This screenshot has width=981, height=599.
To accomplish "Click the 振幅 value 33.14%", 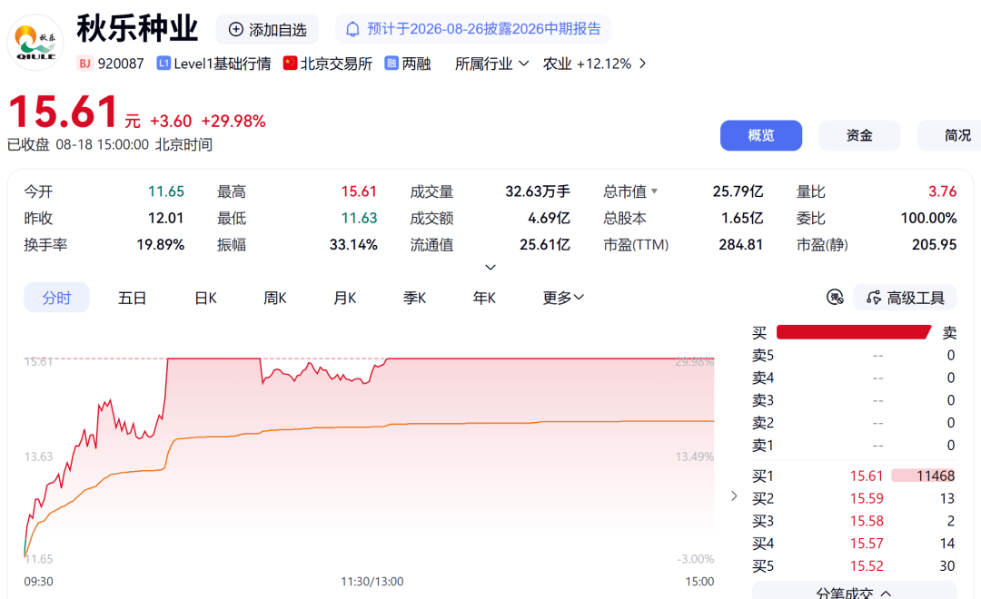I will point(353,244).
